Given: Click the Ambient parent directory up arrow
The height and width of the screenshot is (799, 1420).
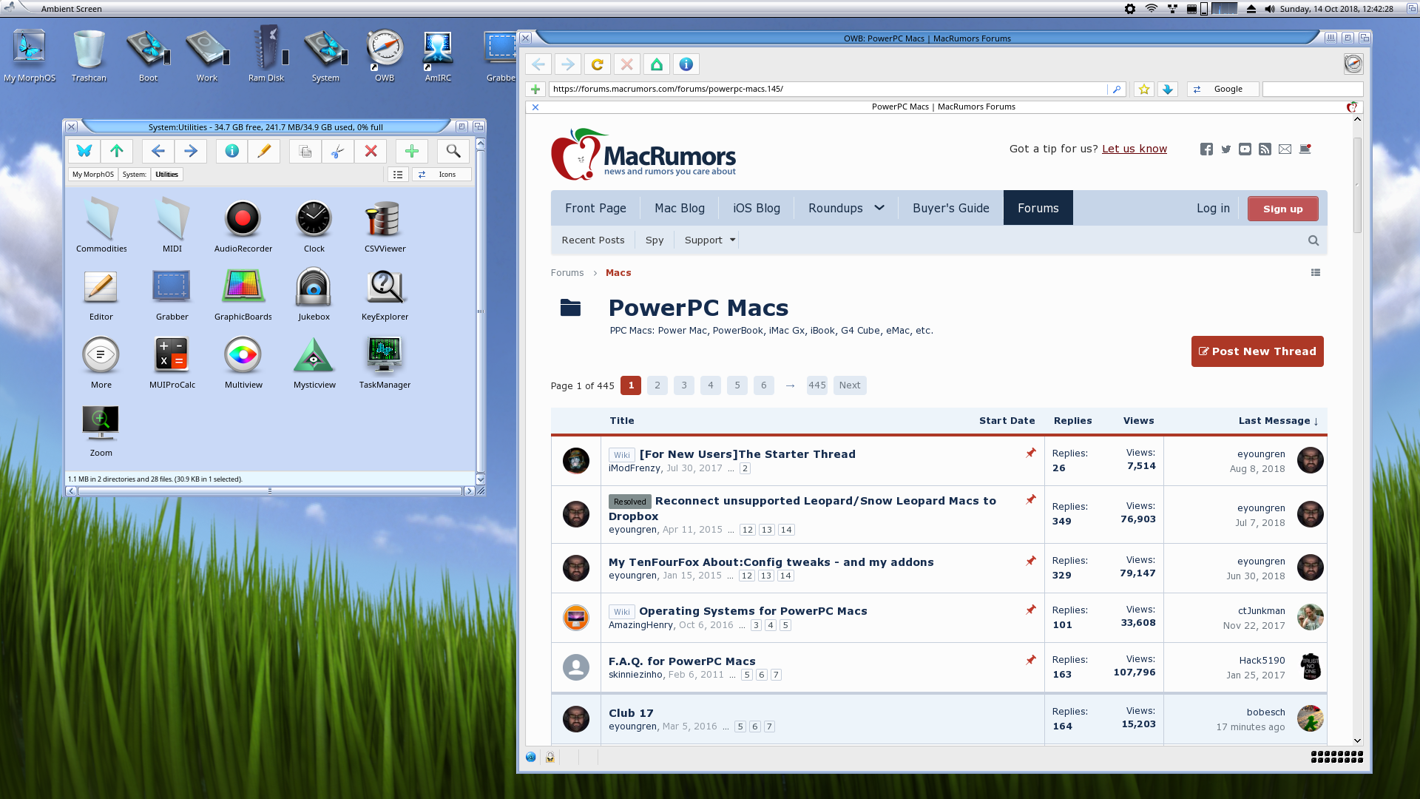Looking at the screenshot, I should (117, 151).
